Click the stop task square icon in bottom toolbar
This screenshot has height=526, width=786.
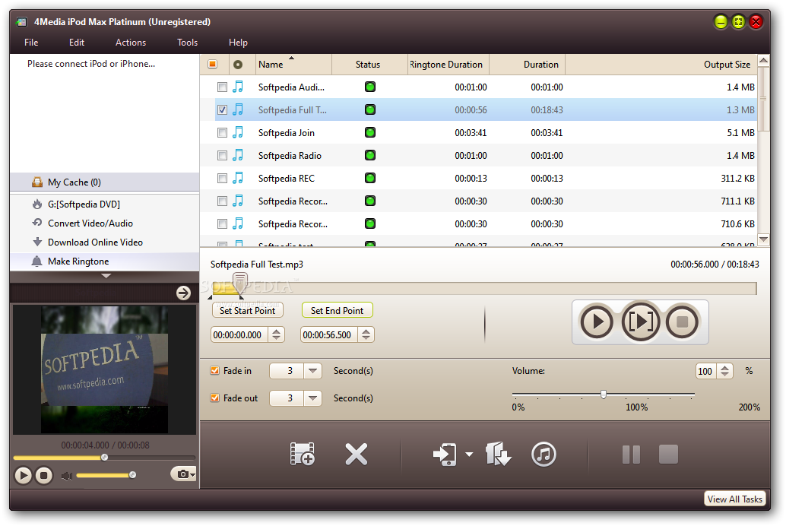668,455
